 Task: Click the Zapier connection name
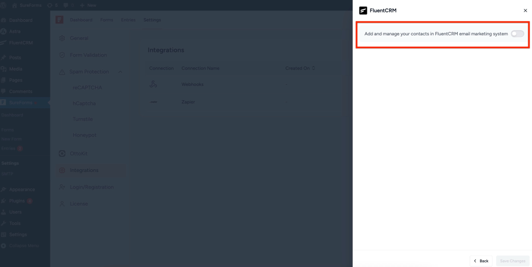[188, 102]
